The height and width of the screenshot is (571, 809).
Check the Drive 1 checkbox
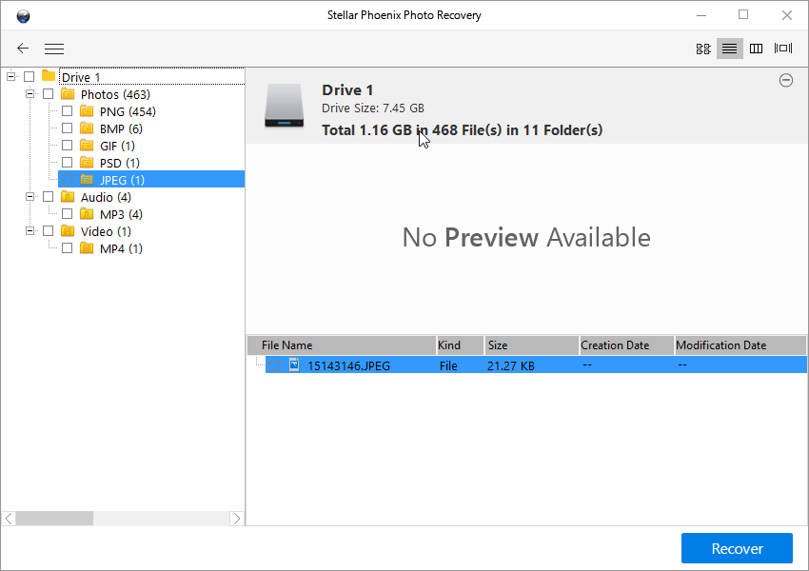coord(30,76)
